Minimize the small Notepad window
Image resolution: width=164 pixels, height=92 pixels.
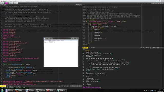click(71, 38)
